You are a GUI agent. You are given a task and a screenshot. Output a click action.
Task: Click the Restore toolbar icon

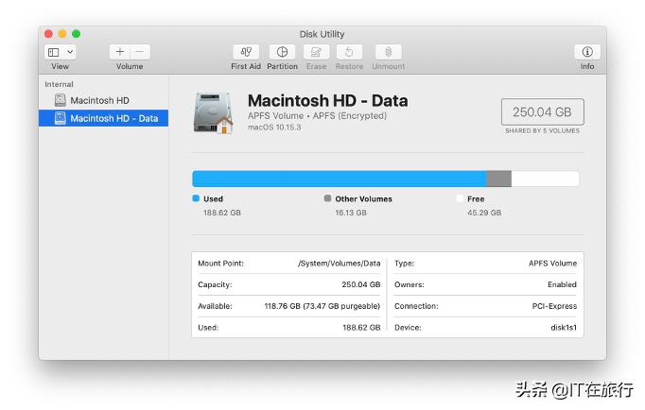(349, 52)
